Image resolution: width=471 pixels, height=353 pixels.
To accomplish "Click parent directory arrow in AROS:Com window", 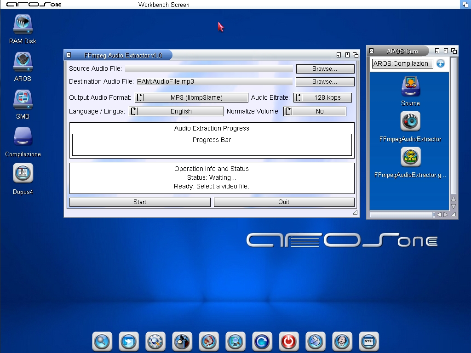I will pyautogui.click(x=441, y=63).
